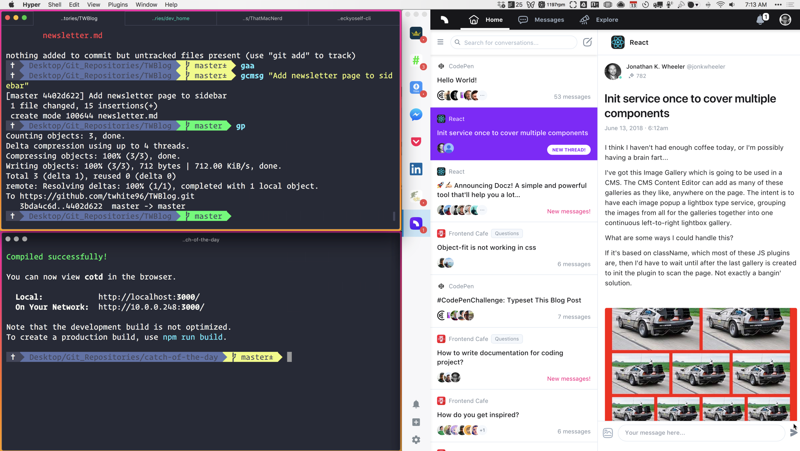Click the CodePen community label above Hello World!
The image size is (800, 451).
coord(461,66)
